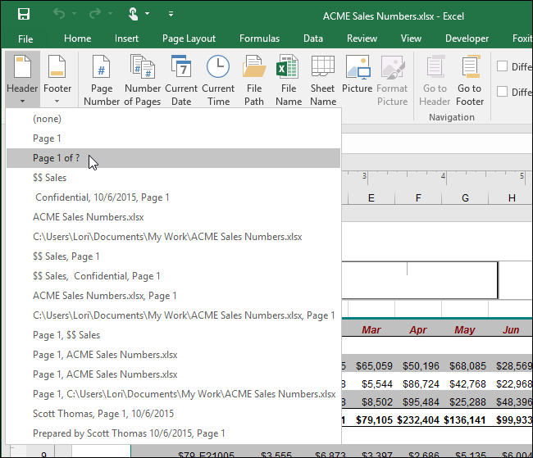
Task: Insert Current Date into header
Action: pos(181,79)
